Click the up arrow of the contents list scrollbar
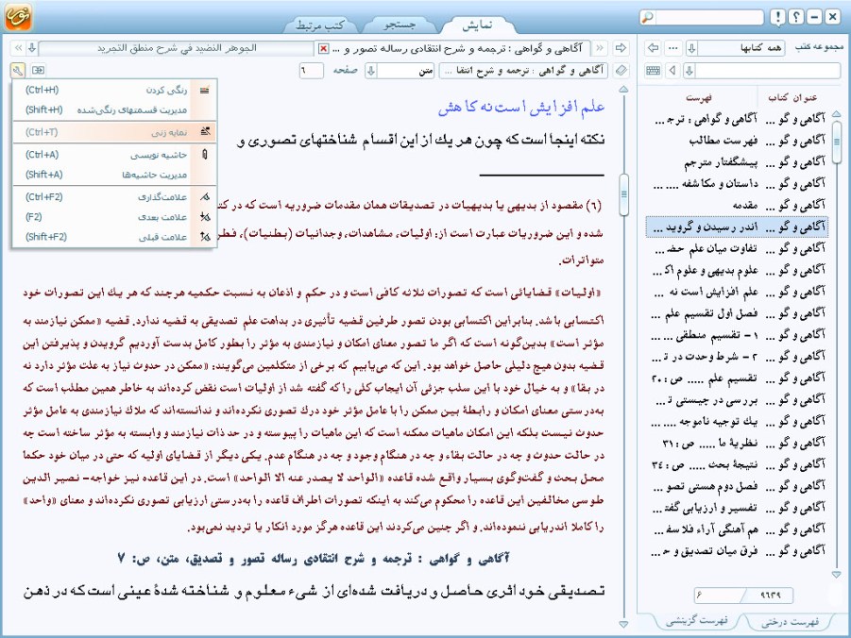Viewport: 851px width, 638px height. pyautogui.click(x=836, y=114)
